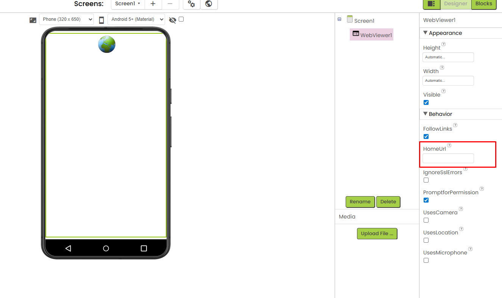
Task: Click the UsesLocation help question mark
Action: pos(461,229)
